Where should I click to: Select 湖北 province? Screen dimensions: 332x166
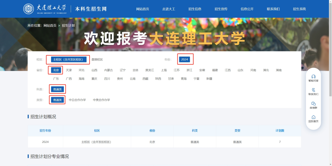coord(266,70)
